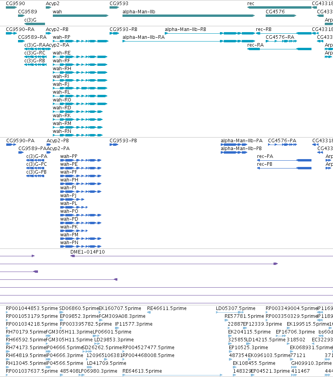Click the alpha-Man-IIb-RA transcript label
The height and width of the screenshot is (377, 333).
coord(144,37)
